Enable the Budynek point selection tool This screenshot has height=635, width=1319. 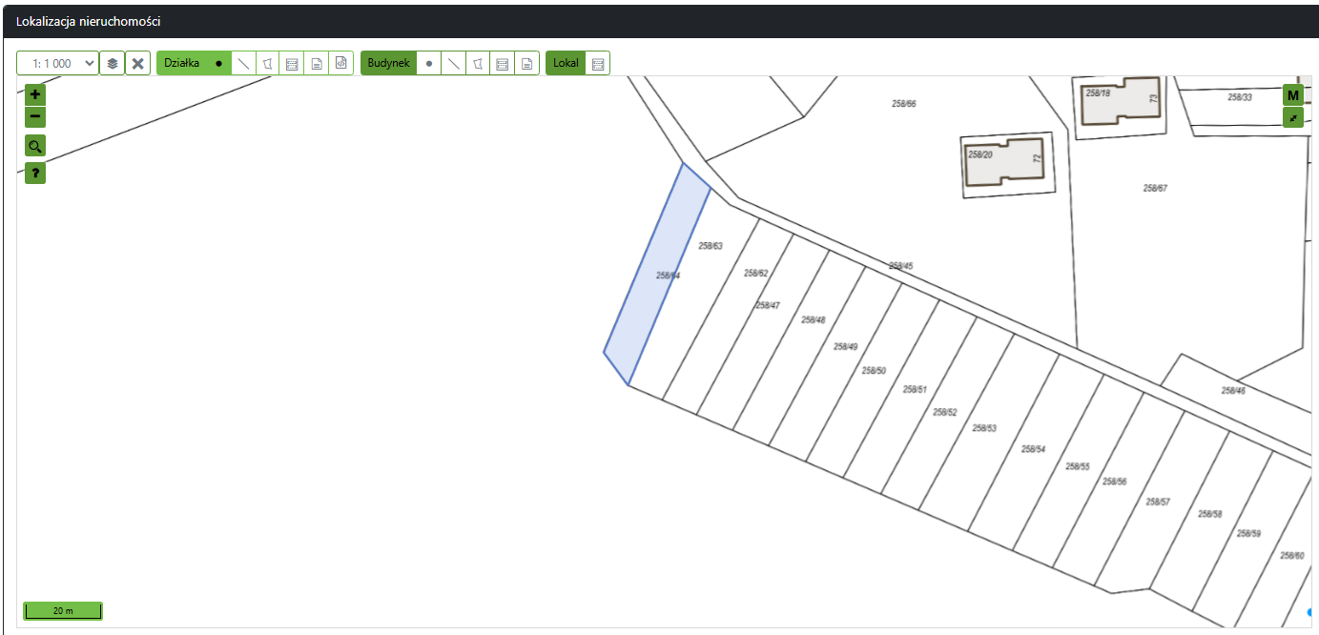[429, 63]
